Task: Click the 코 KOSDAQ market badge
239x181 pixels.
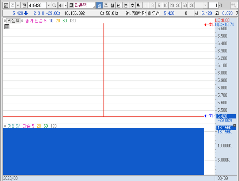Action: tap(71, 5)
